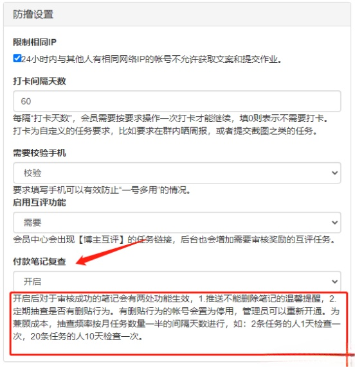
Task: Uncheck the 24小时内相同网络IP restriction checkbox
Action: click(x=17, y=58)
